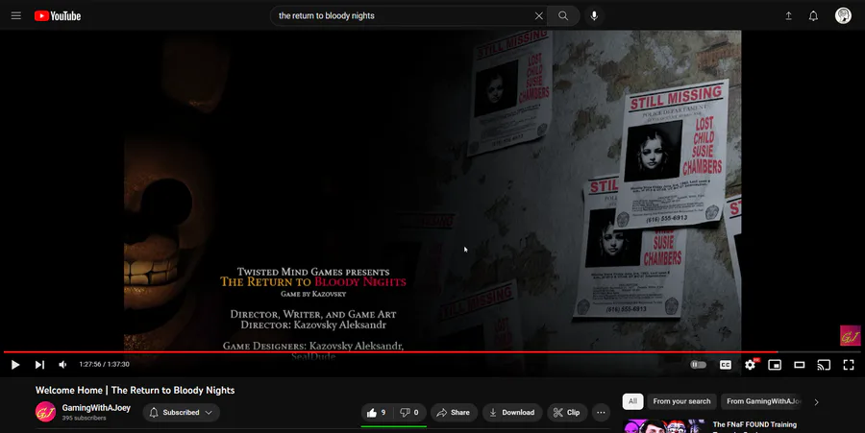Screen dimensions: 865x433
Task: Open the upload video icon
Action: 789,16
